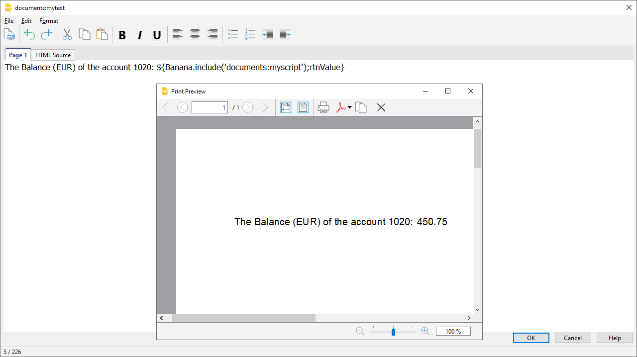Go to next page in Print Preview
637x357 pixels.
click(x=248, y=107)
